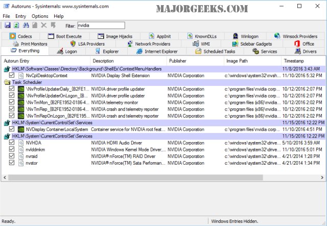Uncheck the NvCplDesktopContext entry
327x226 pixels.
(12, 75)
